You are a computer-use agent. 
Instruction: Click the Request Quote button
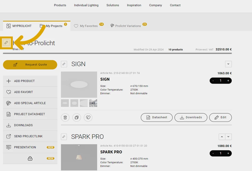[x=30, y=65]
